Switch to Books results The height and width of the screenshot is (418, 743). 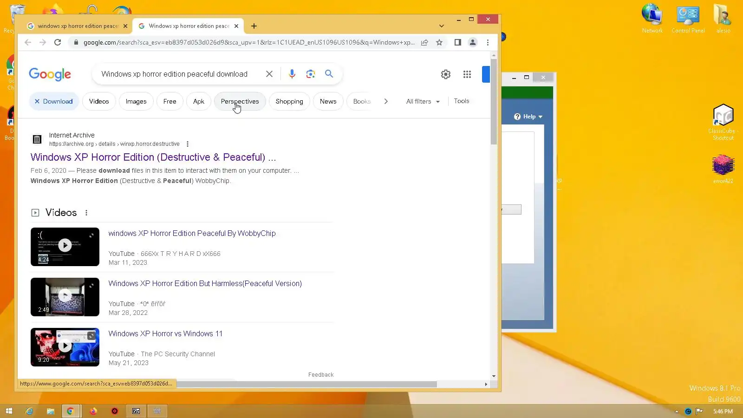coord(362,101)
